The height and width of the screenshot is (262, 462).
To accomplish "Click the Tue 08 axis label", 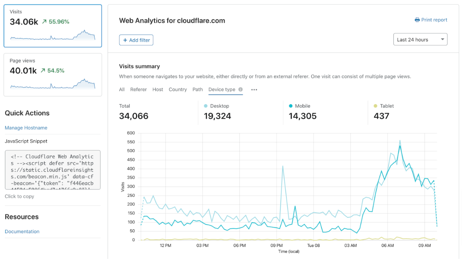I will coord(314,245).
